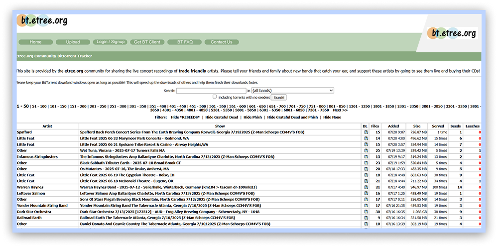Download Railroad Earth Tabernacle torrent

(x=366, y=218)
